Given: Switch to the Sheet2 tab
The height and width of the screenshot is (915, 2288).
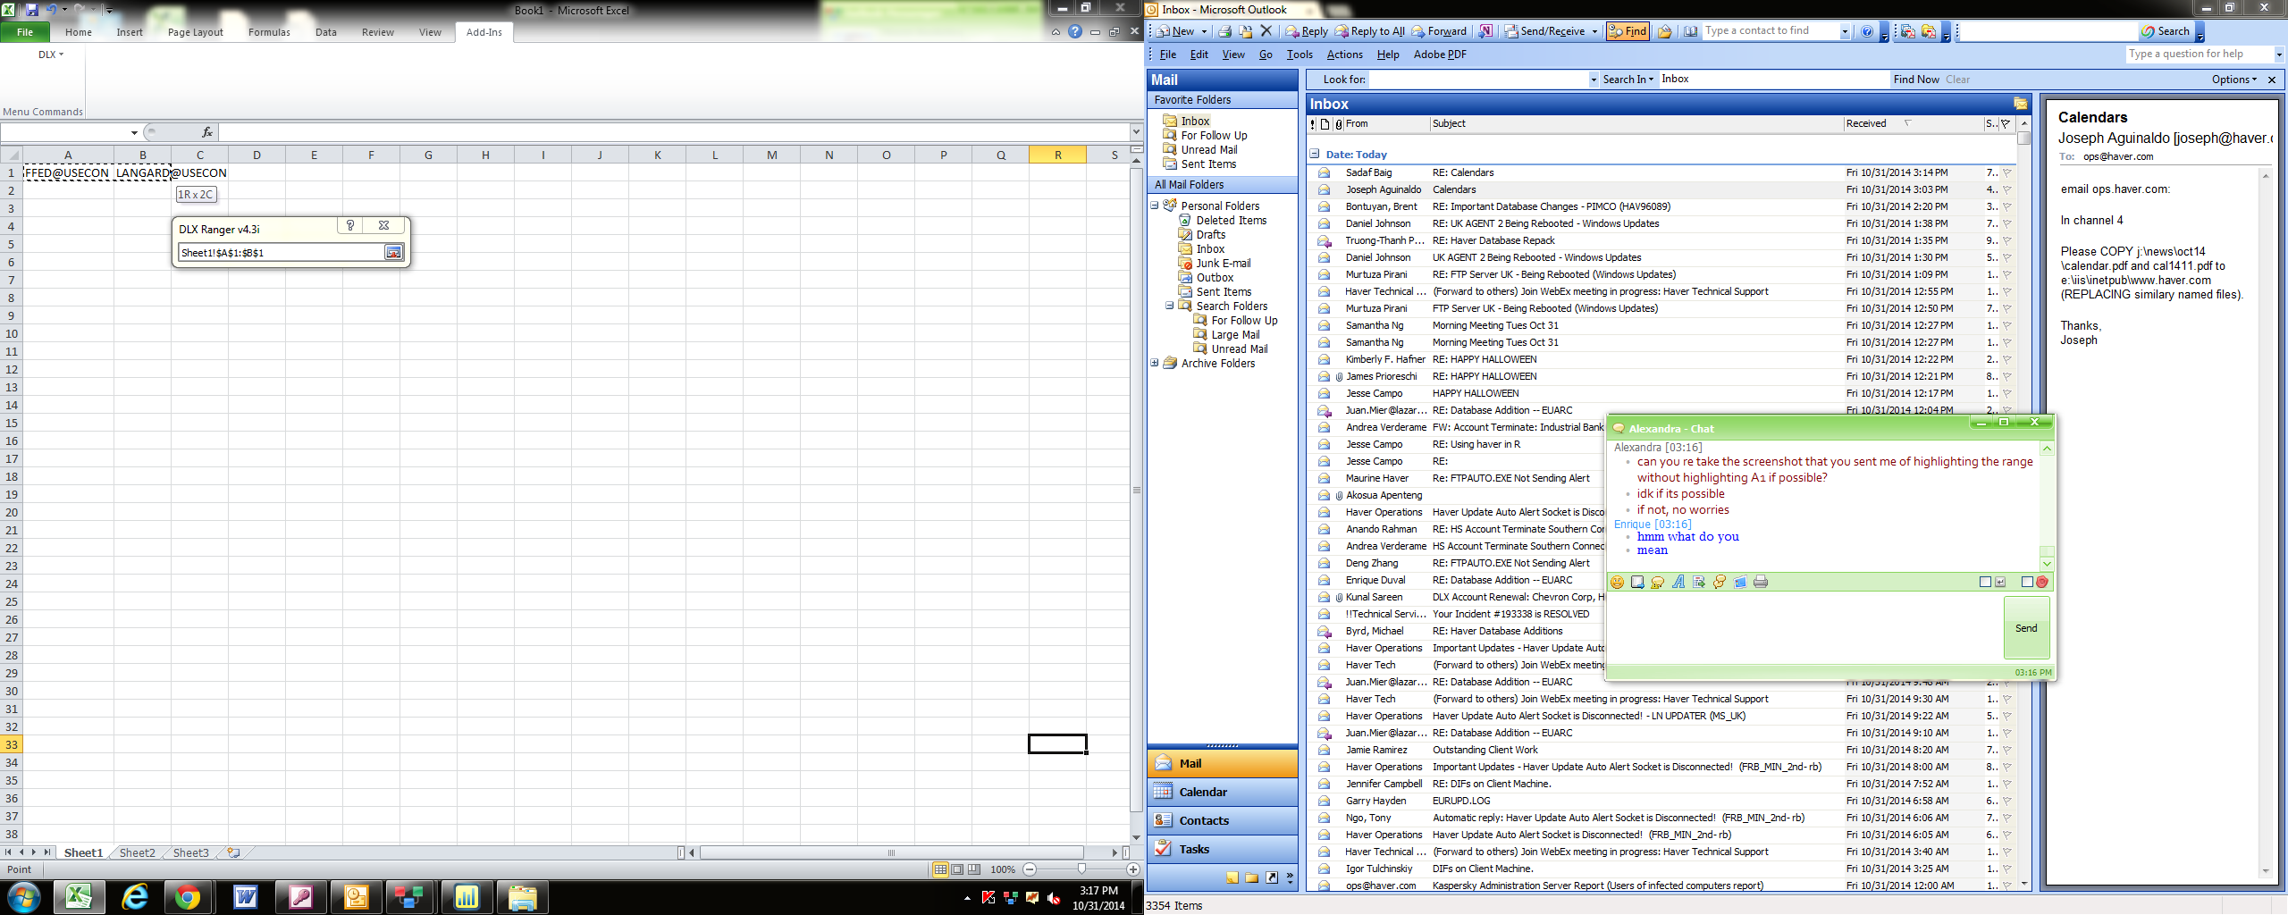Looking at the screenshot, I should (137, 852).
